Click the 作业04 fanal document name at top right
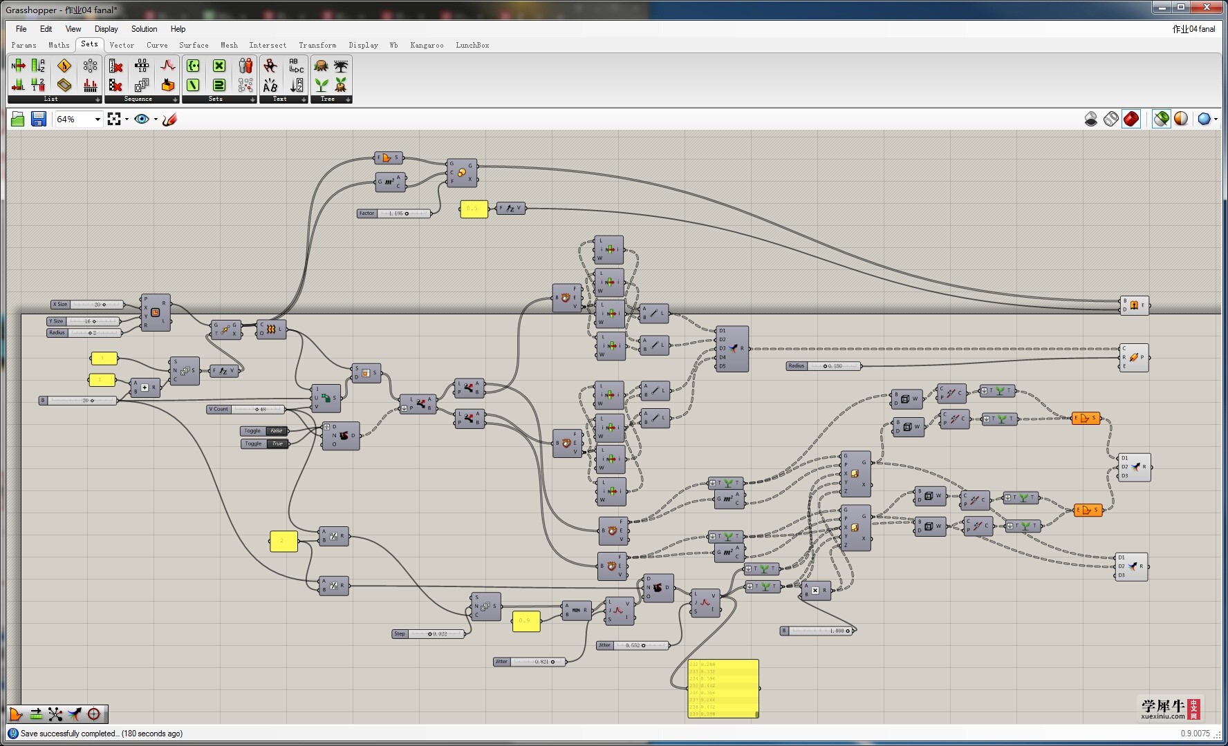This screenshot has width=1228, height=746. coord(1193,29)
